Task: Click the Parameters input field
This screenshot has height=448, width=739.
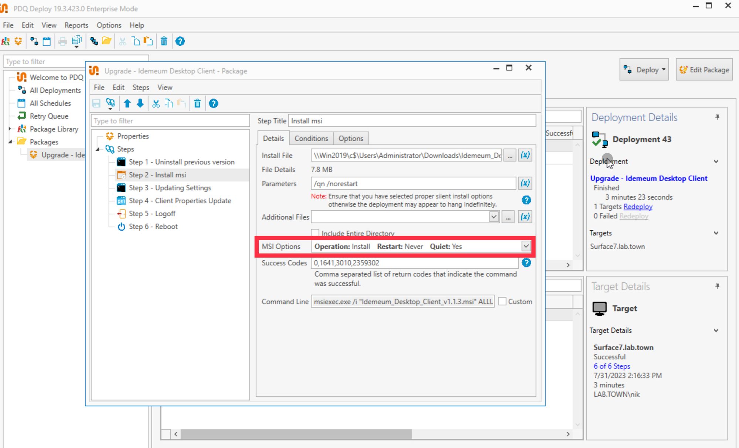Action: point(413,183)
